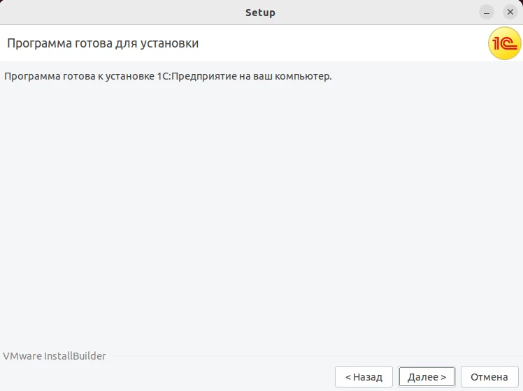Click the "Setup" title in the title bar
523x391 pixels.
(x=260, y=13)
